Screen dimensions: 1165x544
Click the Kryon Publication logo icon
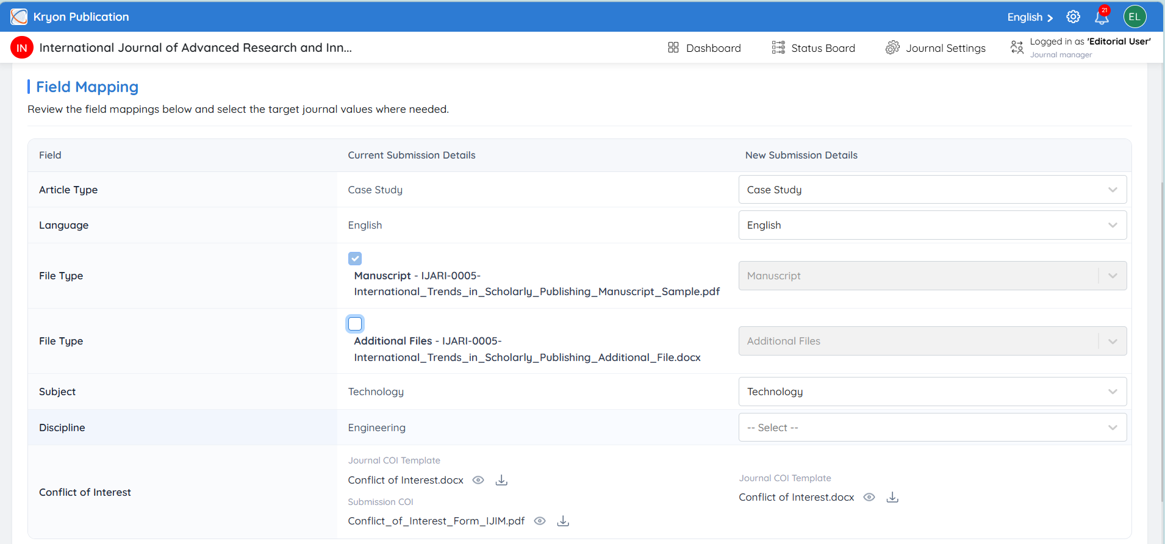[x=19, y=16]
